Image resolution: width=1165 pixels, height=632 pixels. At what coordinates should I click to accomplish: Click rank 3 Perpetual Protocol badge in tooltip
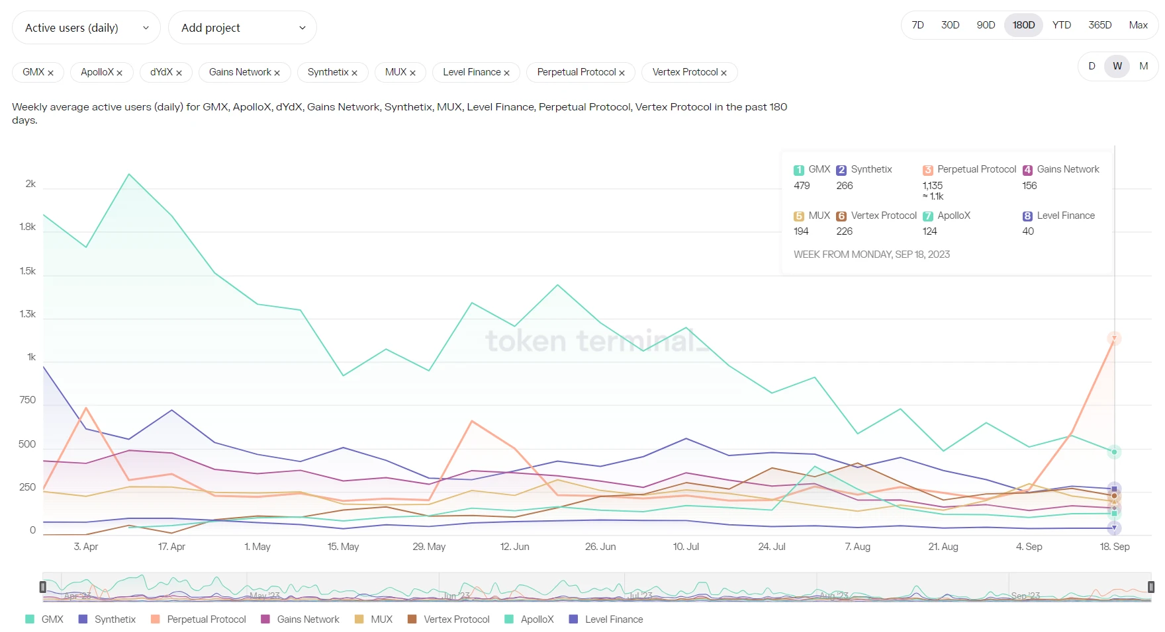point(928,170)
